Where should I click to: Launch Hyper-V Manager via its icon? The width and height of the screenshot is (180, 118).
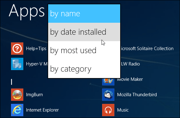(17, 64)
